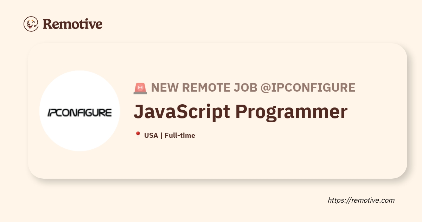Click the Remotive mascot logo icon
This screenshot has height=222, width=422.
tap(31, 24)
